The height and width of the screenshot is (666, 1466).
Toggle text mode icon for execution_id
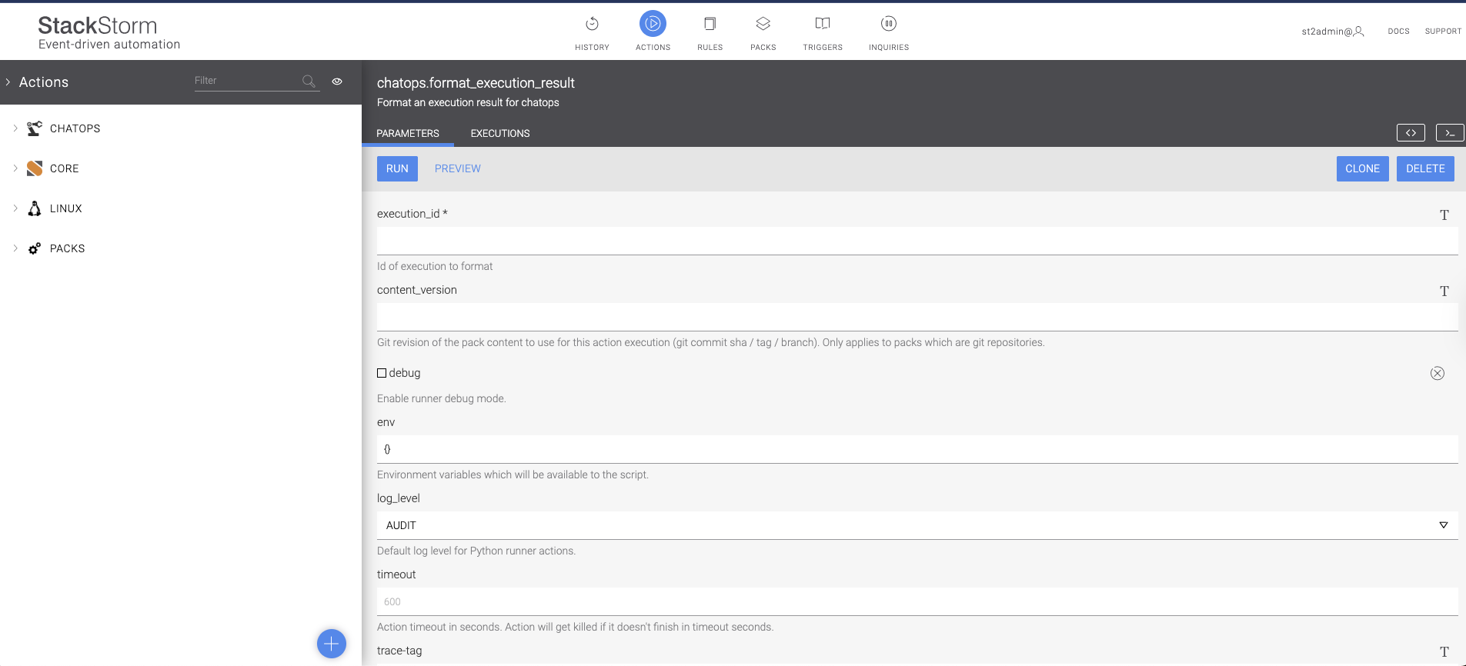(x=1444, y=215)
